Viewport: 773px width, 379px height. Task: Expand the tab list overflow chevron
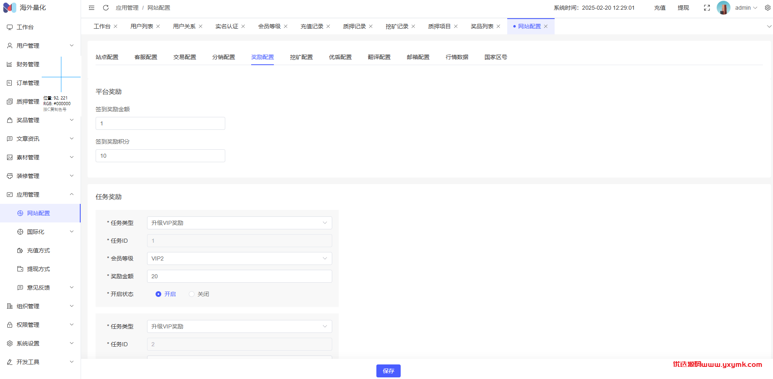click(769, 26)
